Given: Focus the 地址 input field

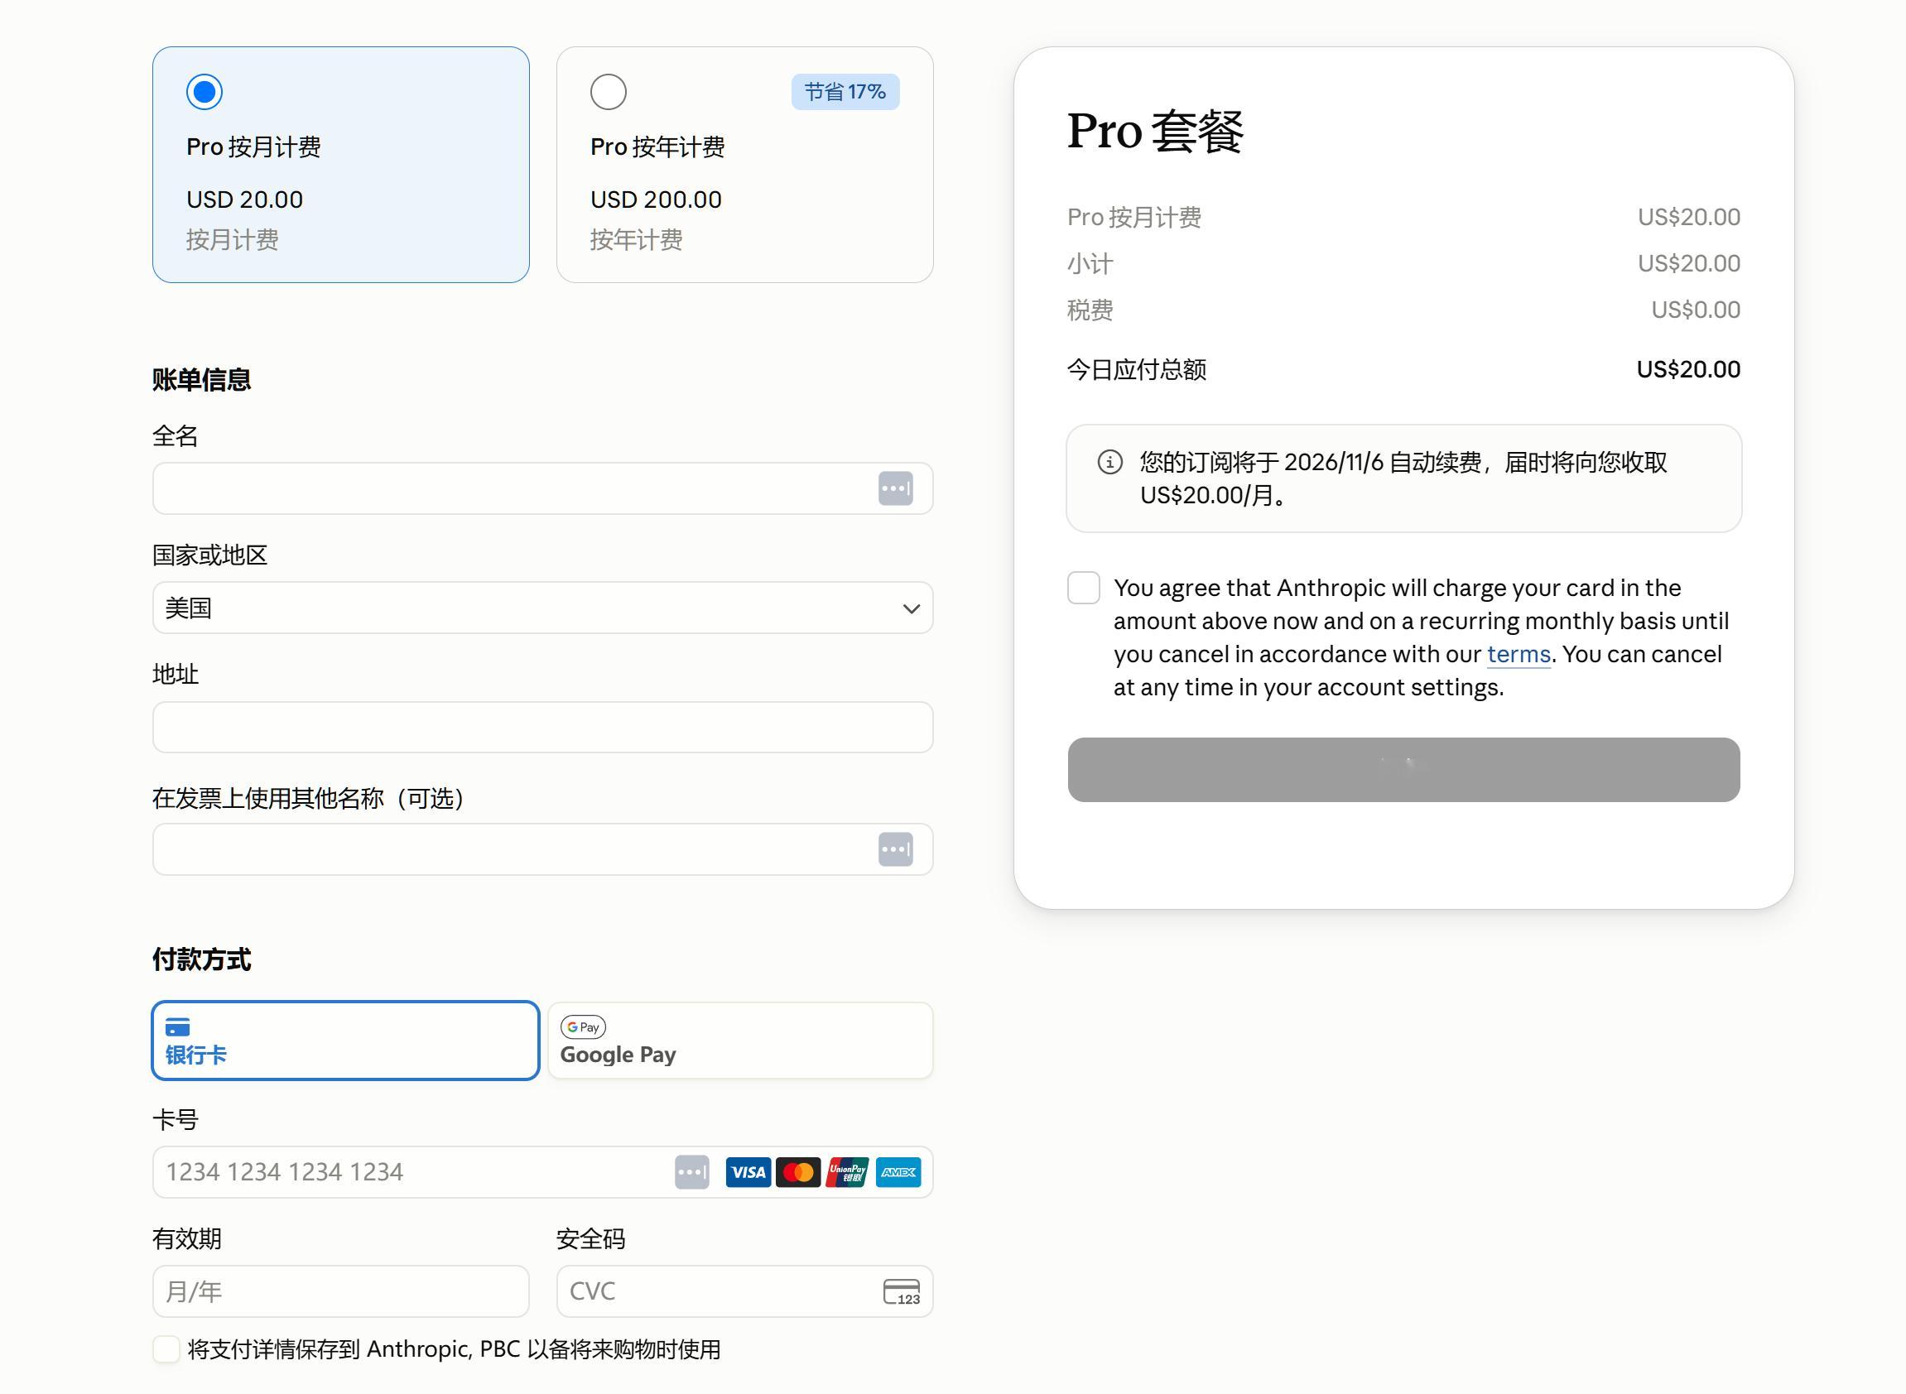Looking at the screenshot, I should pyautogui.click(x=543, y=728).
